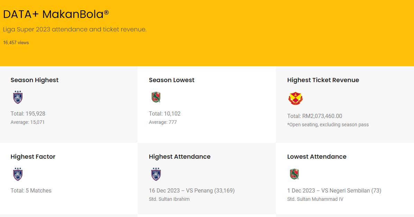The height and width of the screenshot is (217, 414).
Task: Click the club crest under Highest Factor
Action: pyautogui.click(x=18, y=174)
